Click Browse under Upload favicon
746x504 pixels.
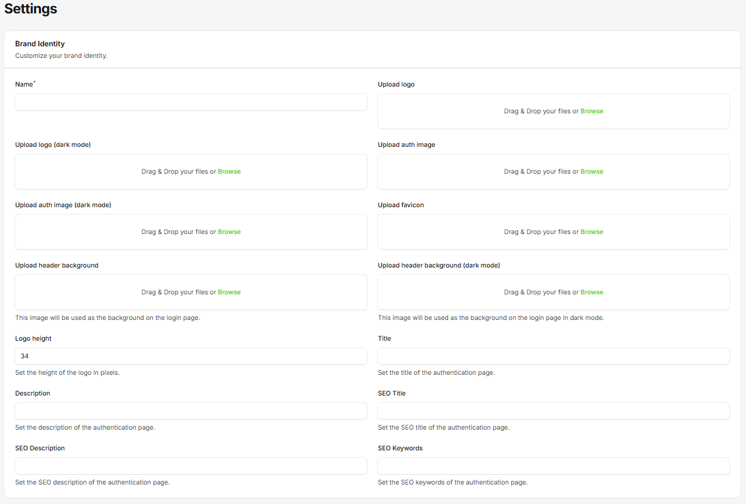point(591,232)
